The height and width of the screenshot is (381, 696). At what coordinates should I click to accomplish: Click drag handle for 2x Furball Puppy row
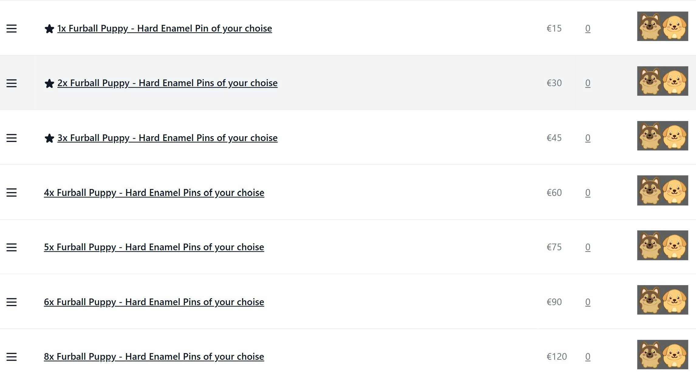point(12,83)
